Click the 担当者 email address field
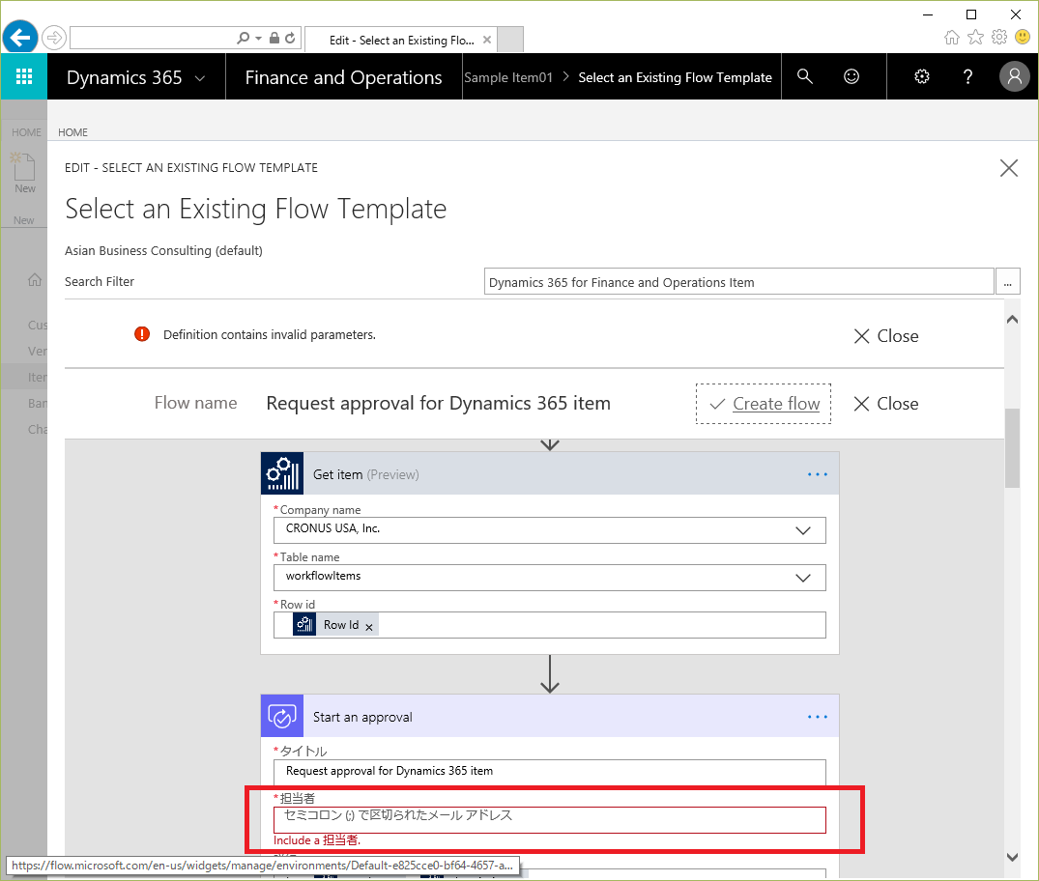 [549, 819]
